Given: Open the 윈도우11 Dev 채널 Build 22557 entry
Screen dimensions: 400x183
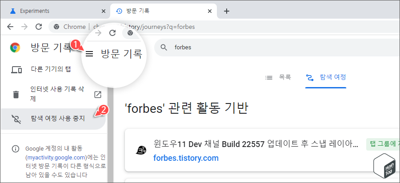Looking at the screenshot, I should coord(256,144).
